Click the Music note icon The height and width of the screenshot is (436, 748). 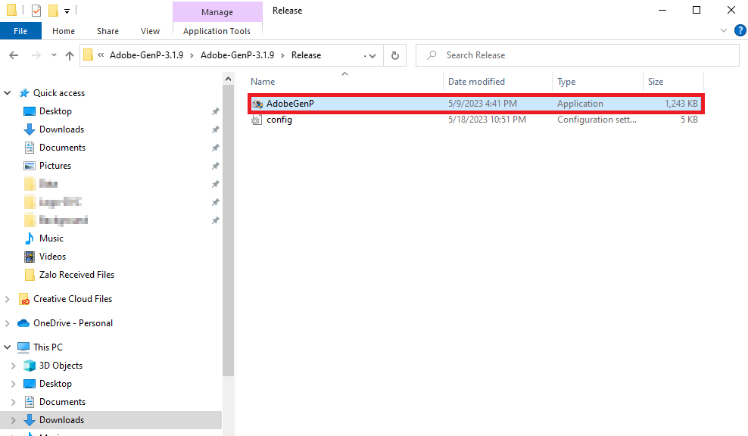30,238
